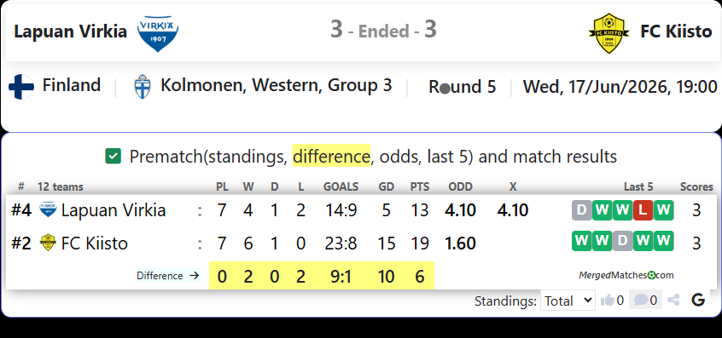722x338 pixels.
Task: Click the Lapuan Virkia club crest in header
Action: 158,33
